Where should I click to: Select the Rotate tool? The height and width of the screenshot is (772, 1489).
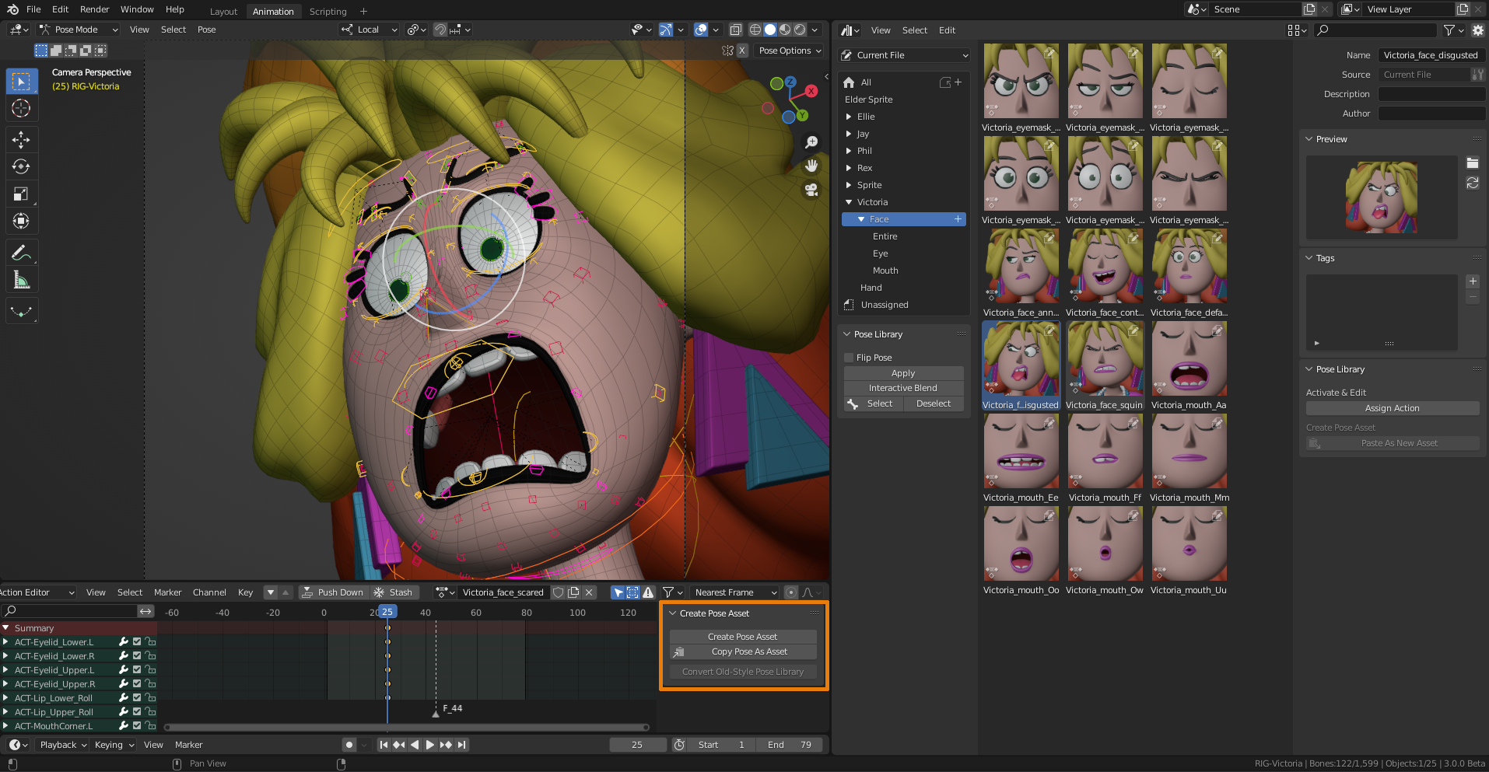coord(22,166)
